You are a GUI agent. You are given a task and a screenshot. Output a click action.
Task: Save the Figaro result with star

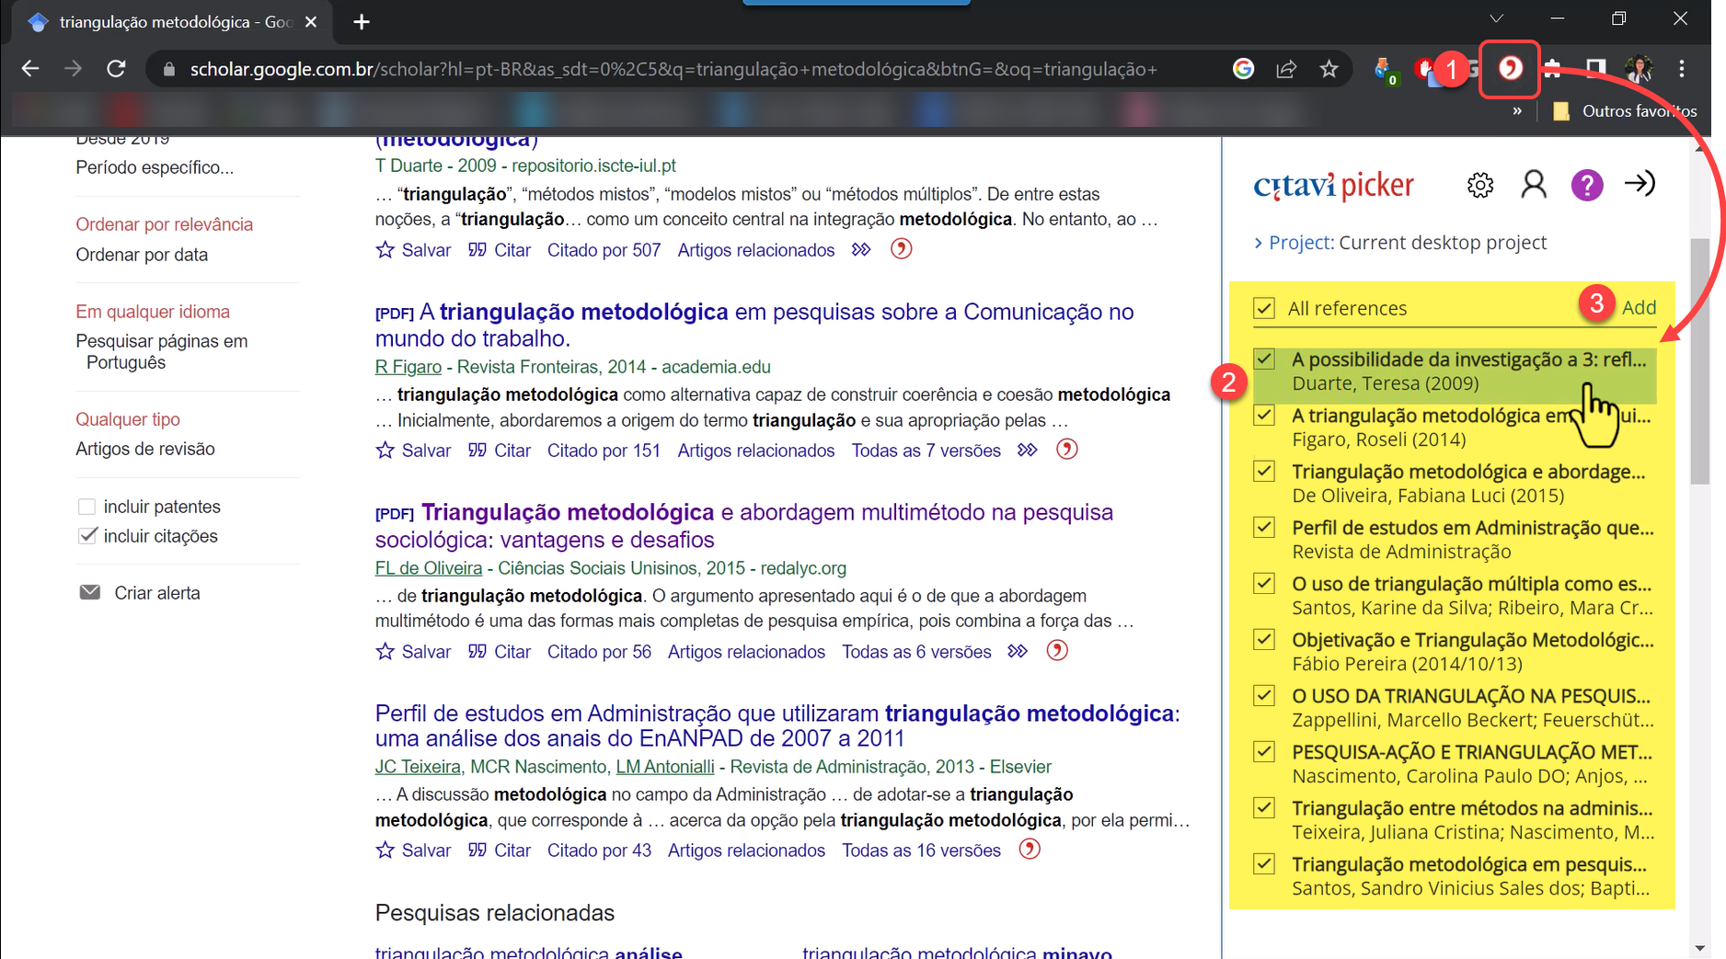[x=413, y=451]
